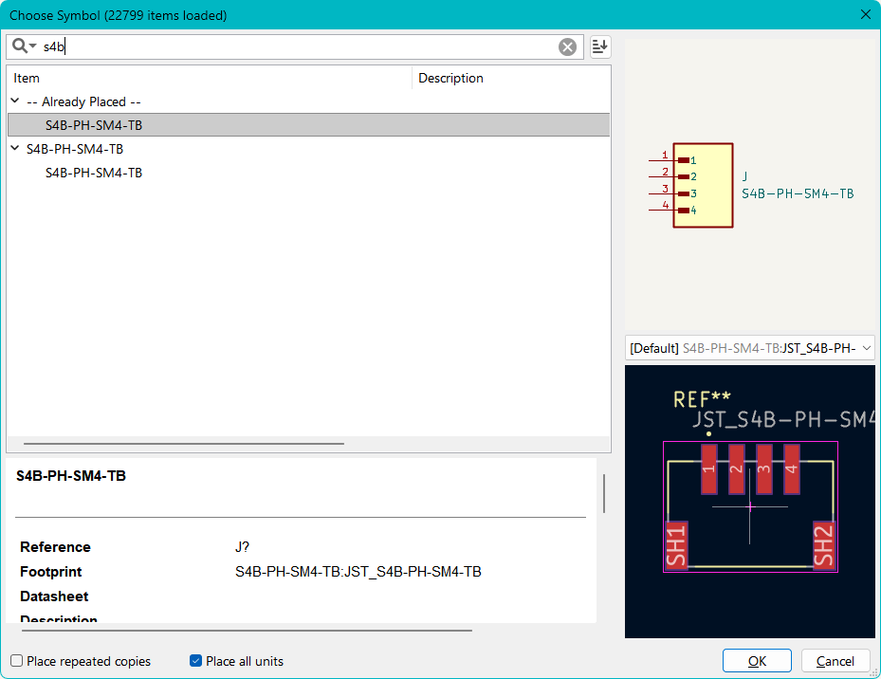Click the footprint value S4B-PH-SM4-TB:JST_S4B-PH-SM4-TB
881x679 pixels.
tap(358, 572)
